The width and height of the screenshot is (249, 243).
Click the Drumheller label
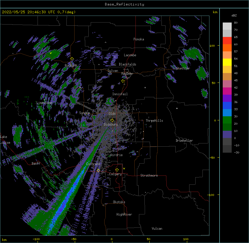(x=184, y=141)
